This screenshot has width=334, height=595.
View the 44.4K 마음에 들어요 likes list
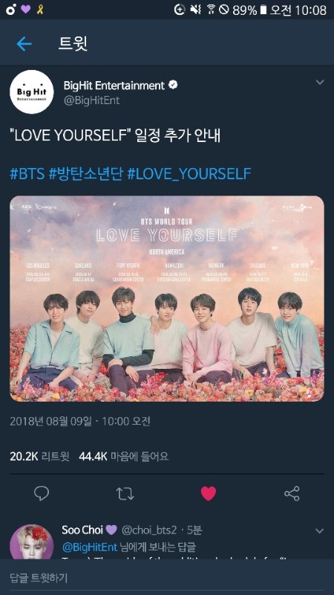tap(124, 456)
